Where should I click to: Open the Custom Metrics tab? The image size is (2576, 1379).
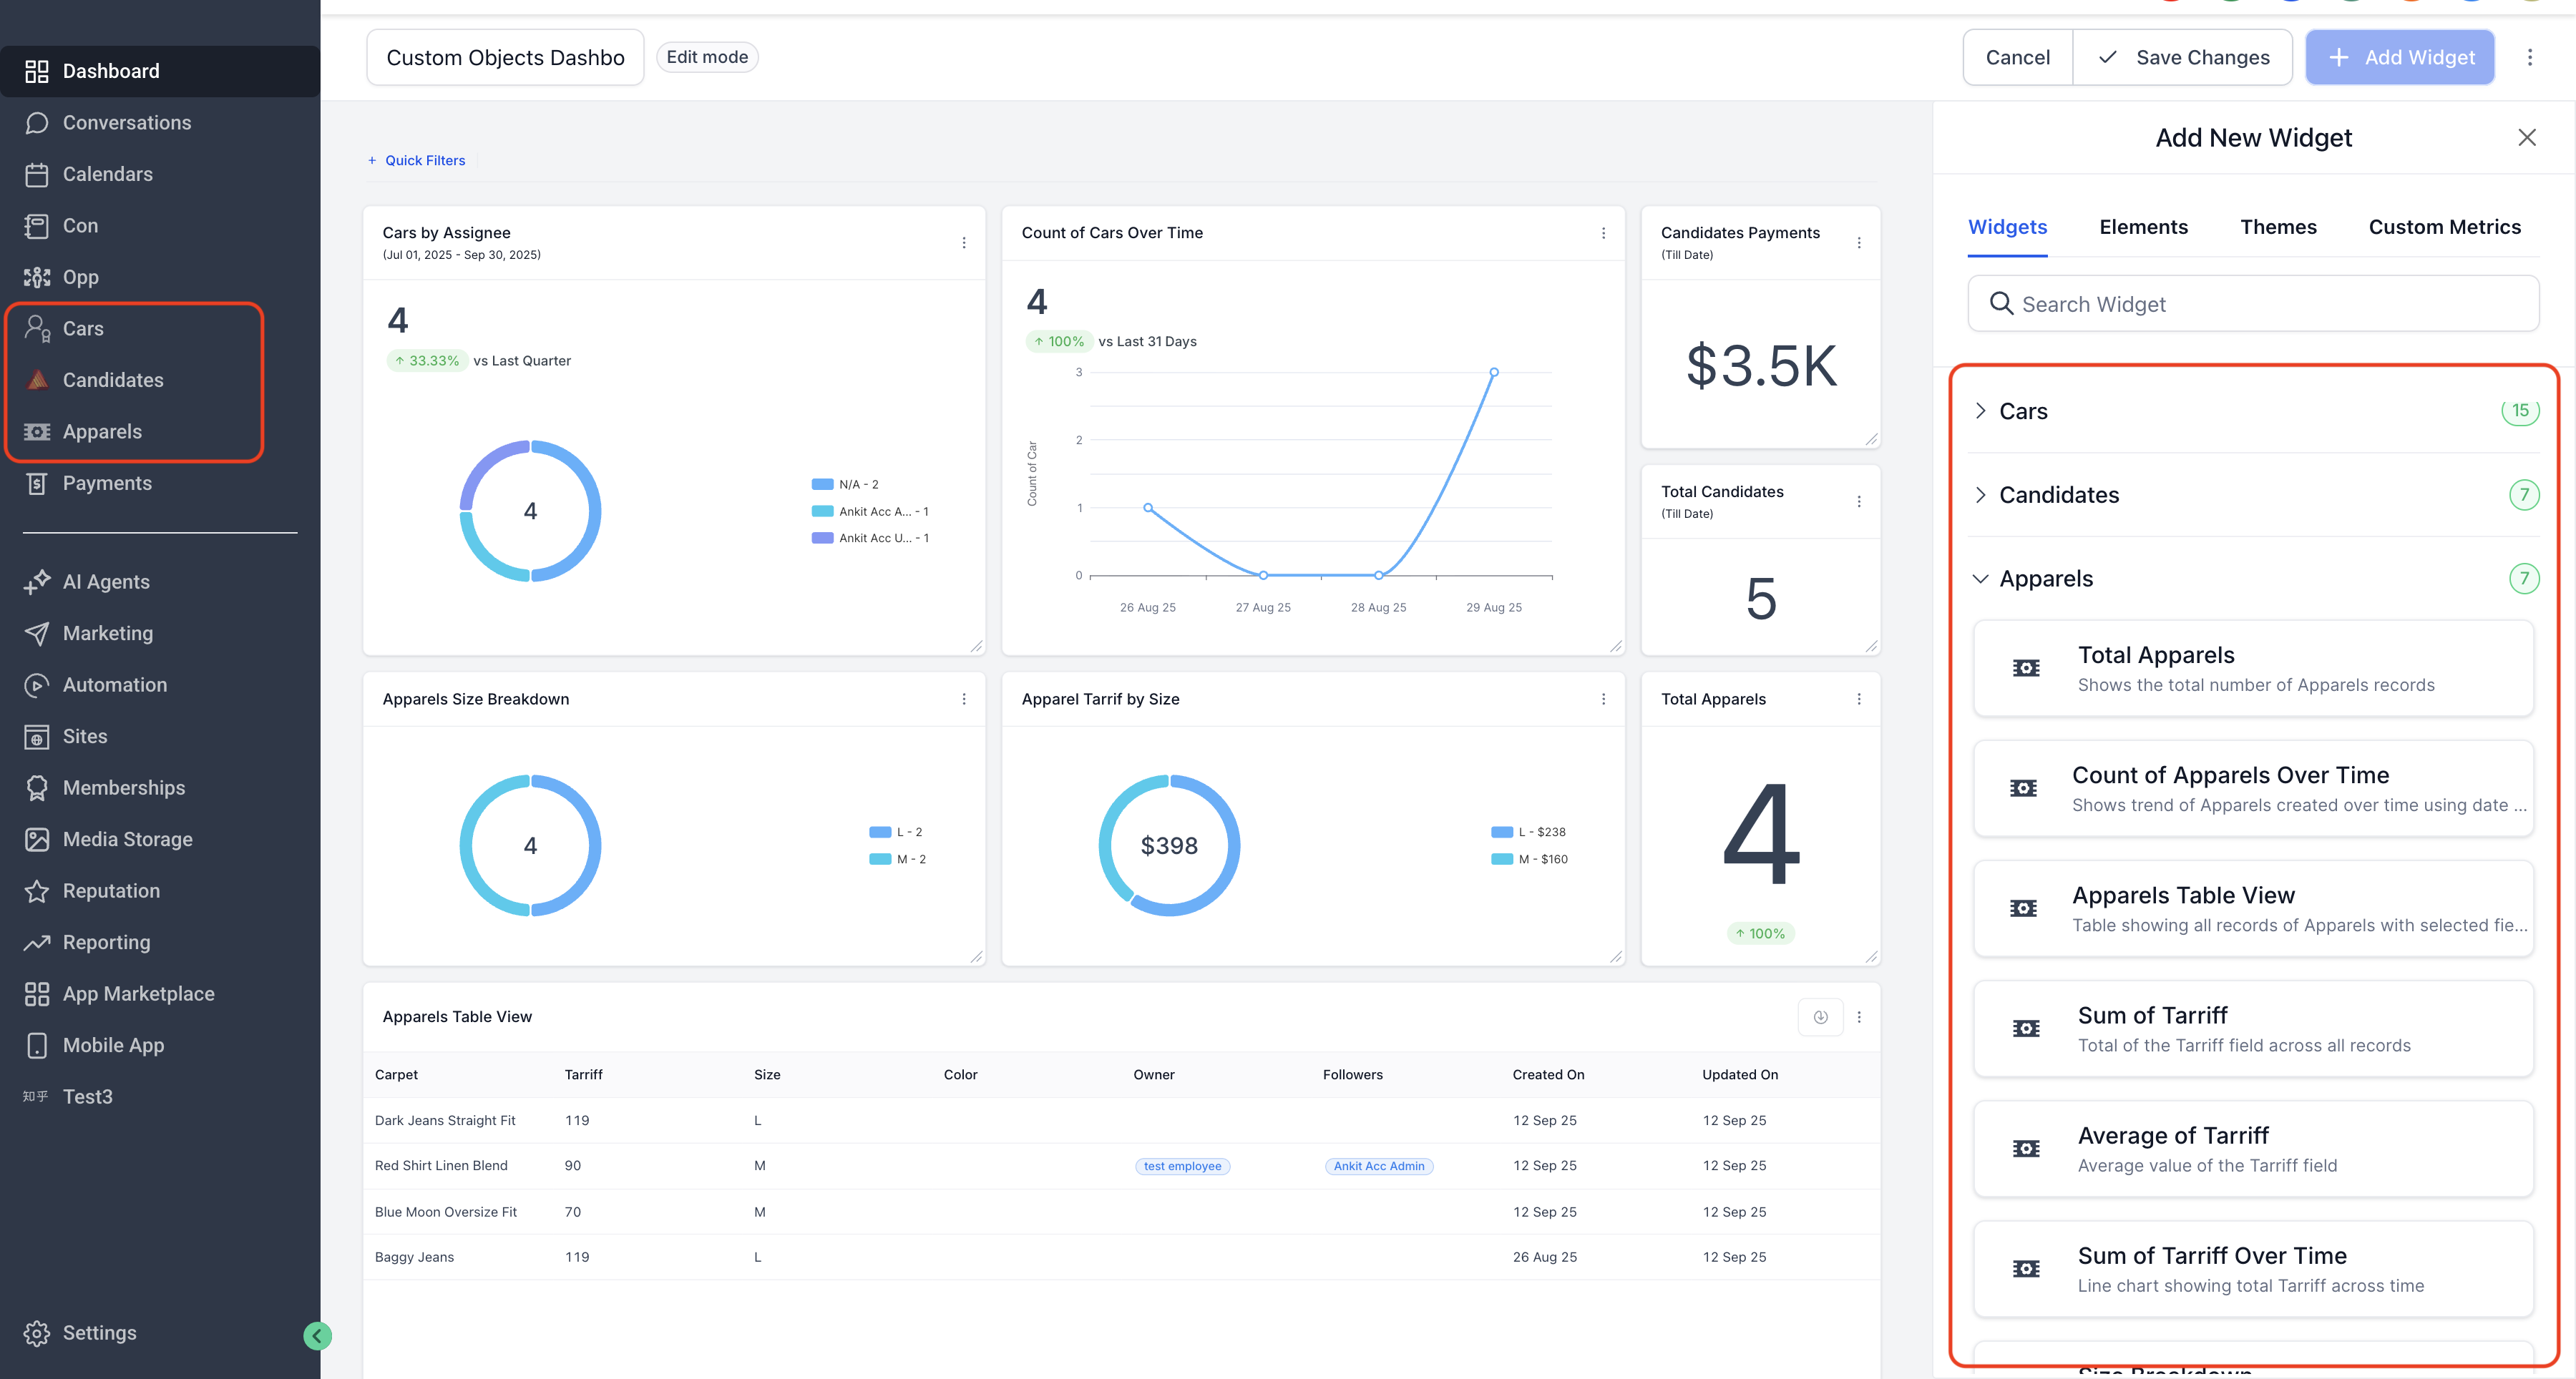2444,227
